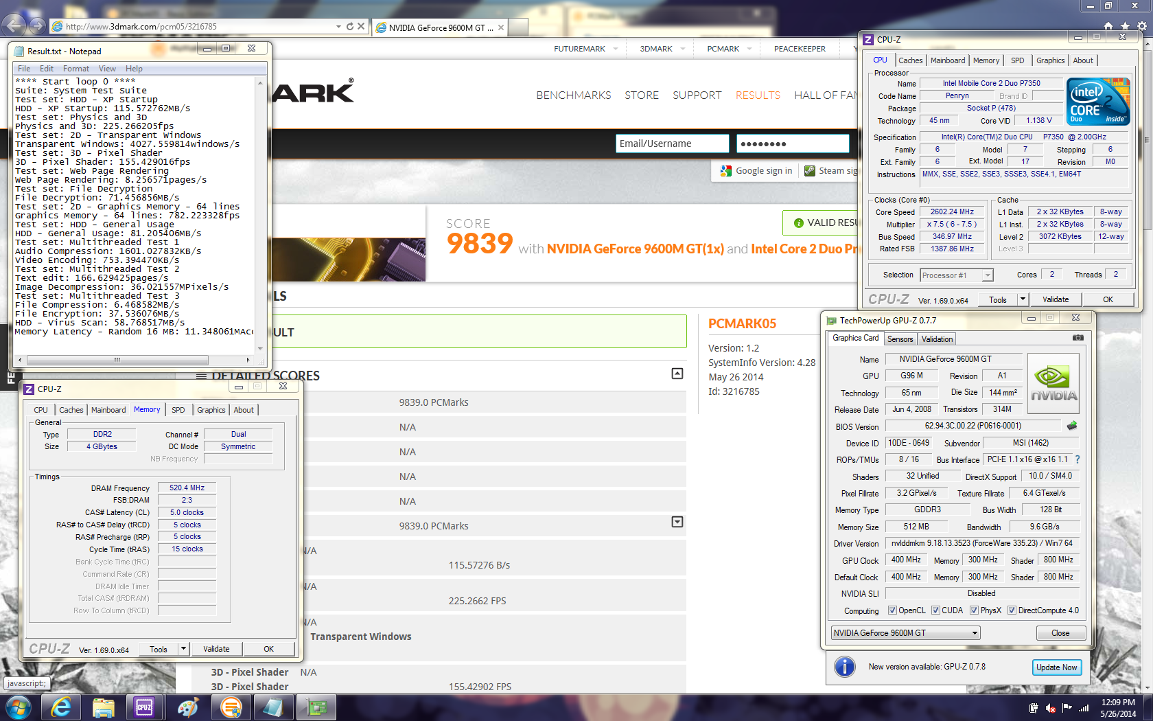This screenshot has height=721, width=1153.
Task: Click the Close button in GPU-Z
Action: [1060, 633]
